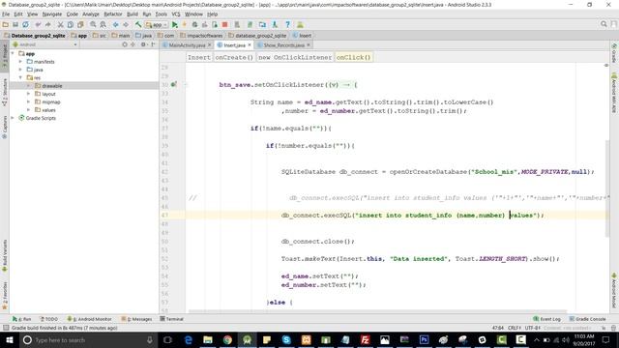This screenshot has height=348, width=619.
Task: Open Chrome from the taskbar
Action: point(227,339)
